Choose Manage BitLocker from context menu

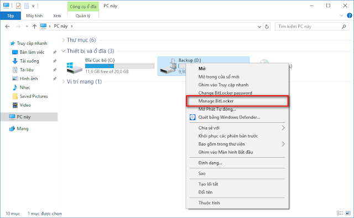[237, 101]
